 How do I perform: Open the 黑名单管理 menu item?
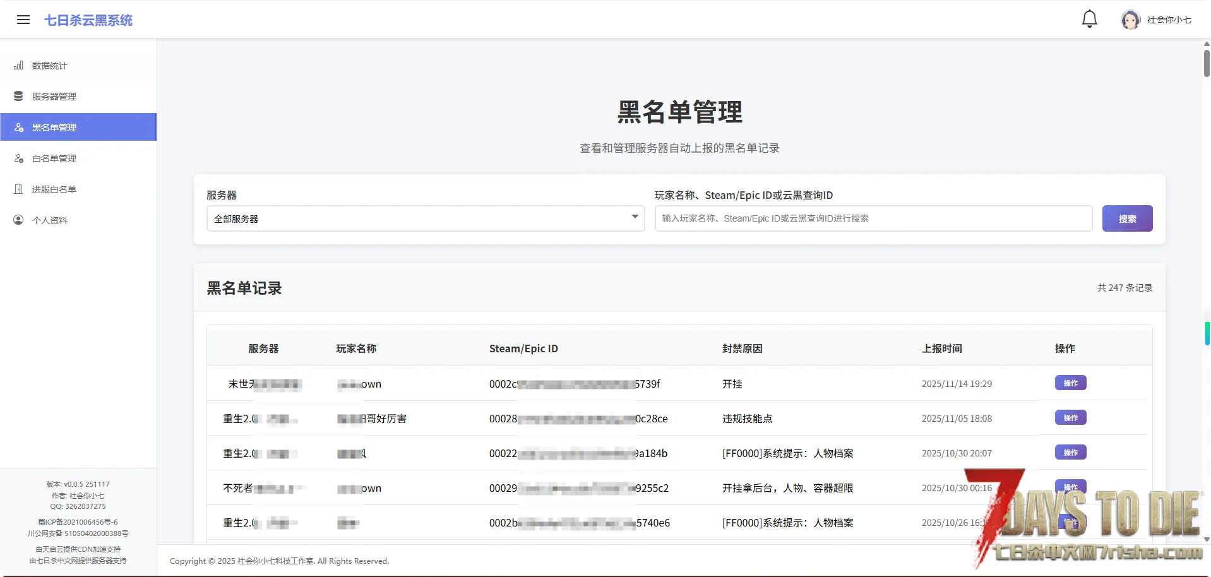click(x=54, y=128)
